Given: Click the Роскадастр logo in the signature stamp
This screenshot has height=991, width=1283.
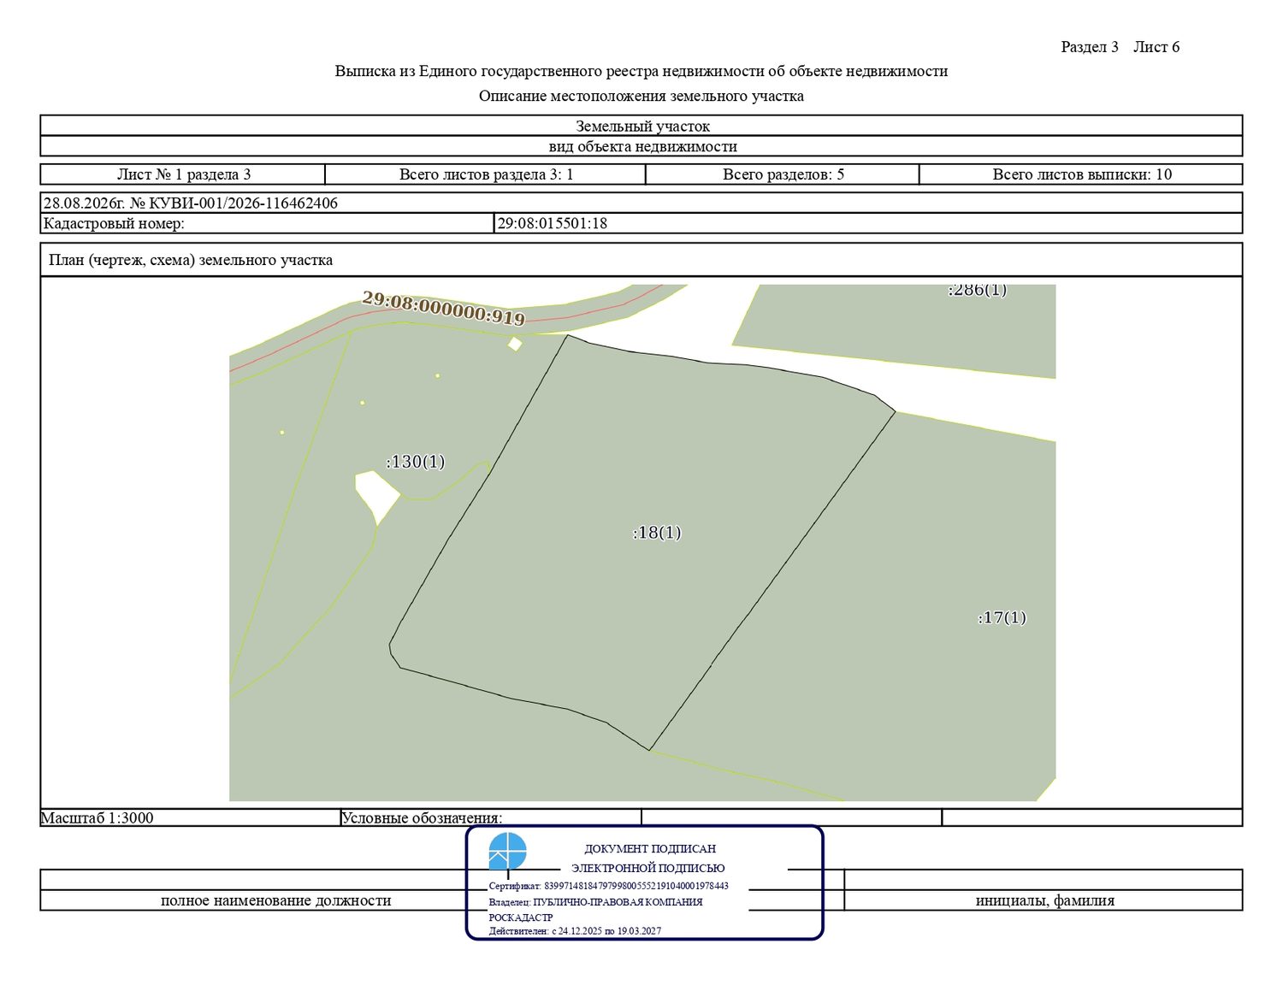Looking at the screenshot, I should [507, 852].
